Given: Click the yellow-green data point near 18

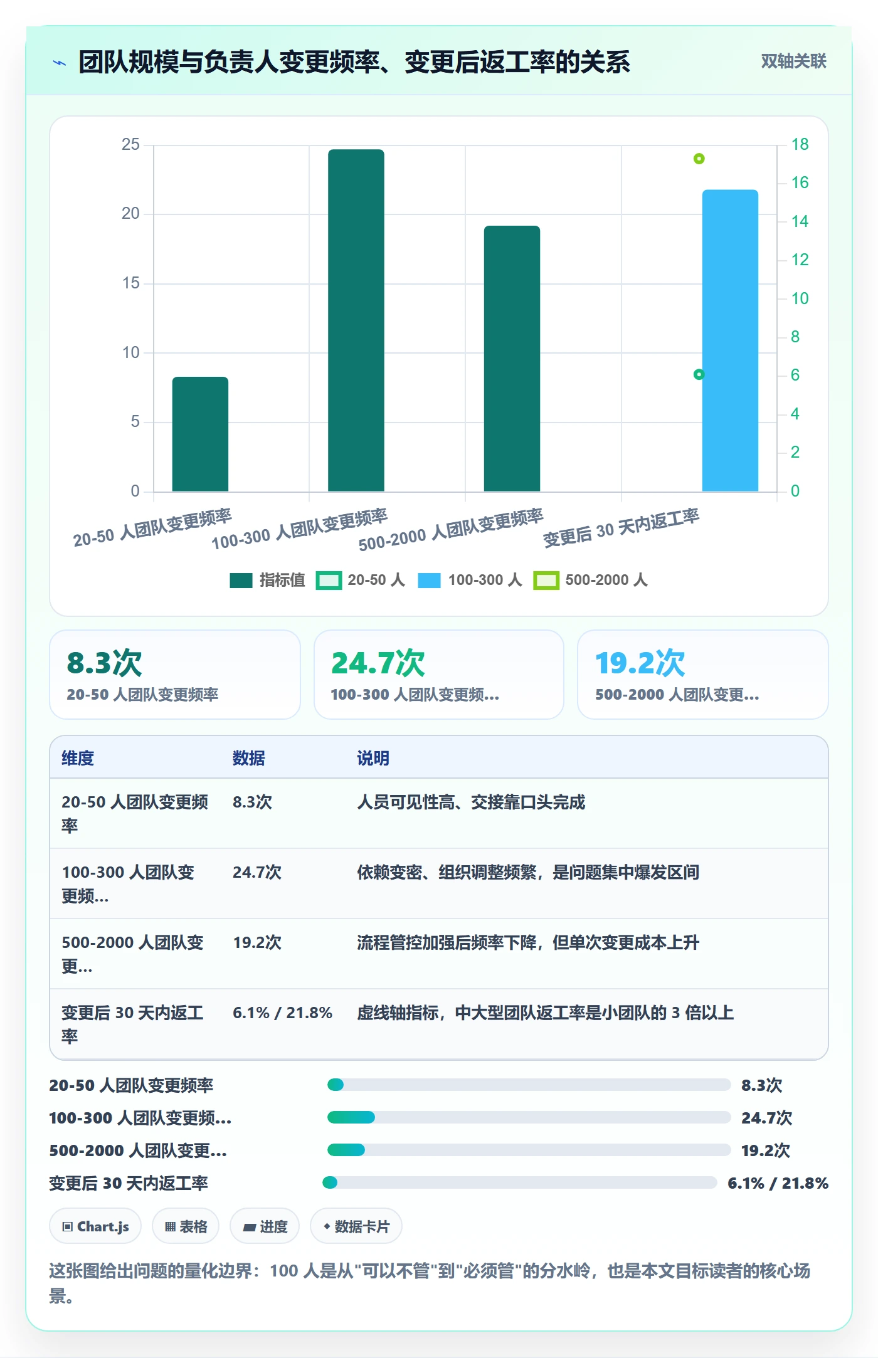Looking at the screenshot, I should [x=699, y=159].
